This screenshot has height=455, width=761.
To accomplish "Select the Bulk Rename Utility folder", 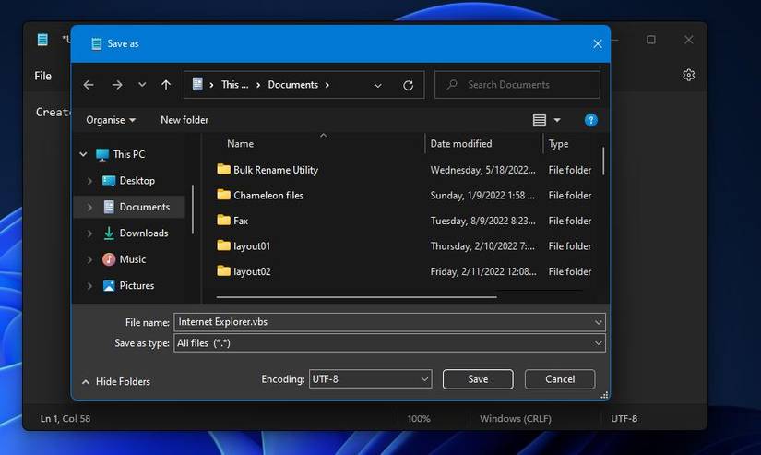I will 276,170.
